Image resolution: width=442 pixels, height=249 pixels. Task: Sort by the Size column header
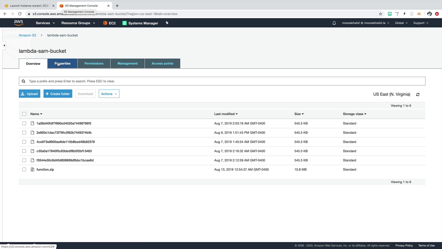tap(299, 114)
